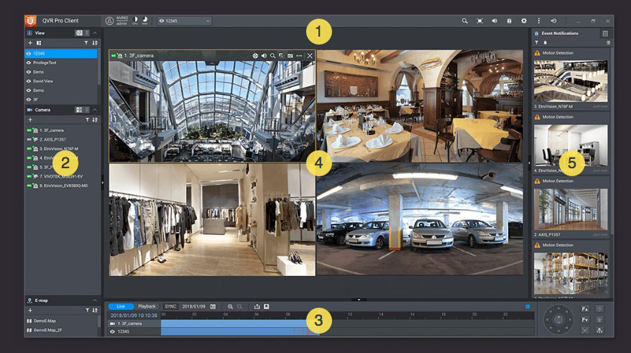Mute audio using top toolbar speaker icon
The width and height of the screenshot is (631, 353).
pos(494,21)
